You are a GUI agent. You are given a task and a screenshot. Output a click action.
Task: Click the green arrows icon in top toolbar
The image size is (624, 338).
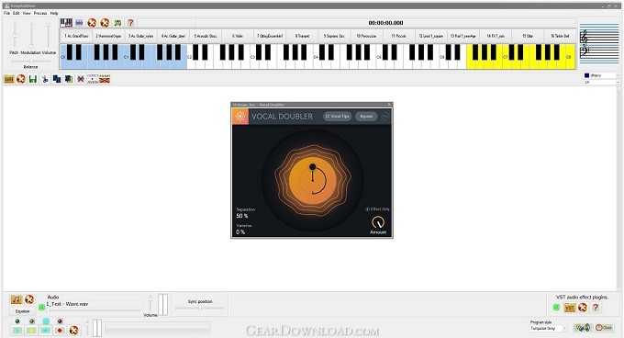pos(117,23)
